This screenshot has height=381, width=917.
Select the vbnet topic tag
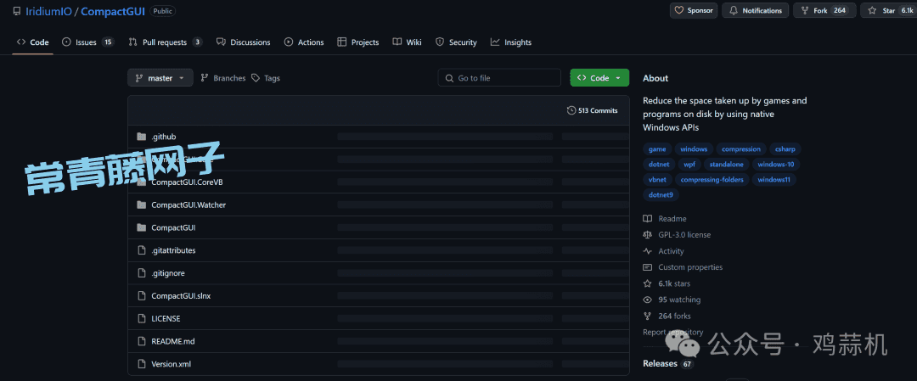click(x=657, y=179)
